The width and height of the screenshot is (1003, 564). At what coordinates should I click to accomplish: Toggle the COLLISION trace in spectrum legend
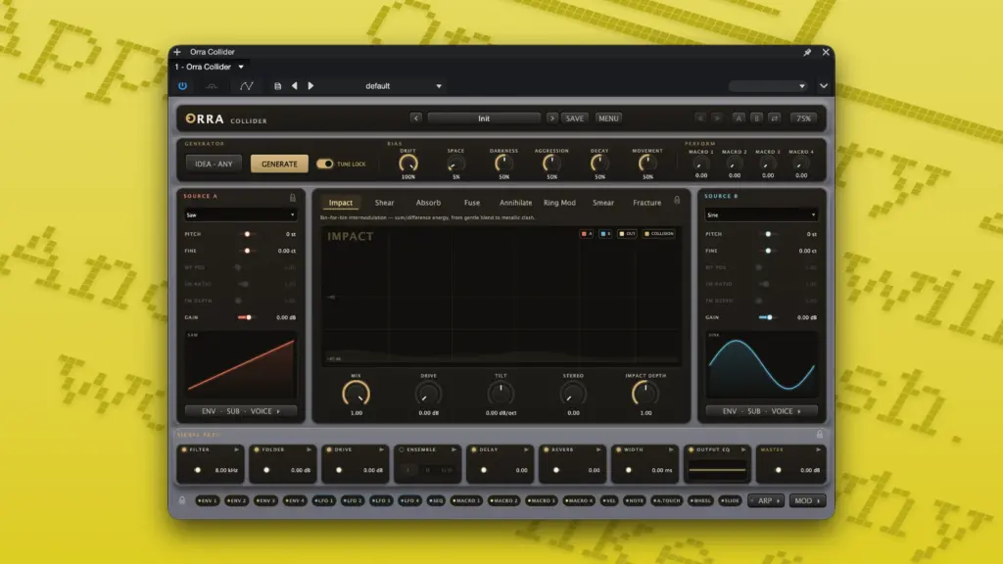pos(659,234)
